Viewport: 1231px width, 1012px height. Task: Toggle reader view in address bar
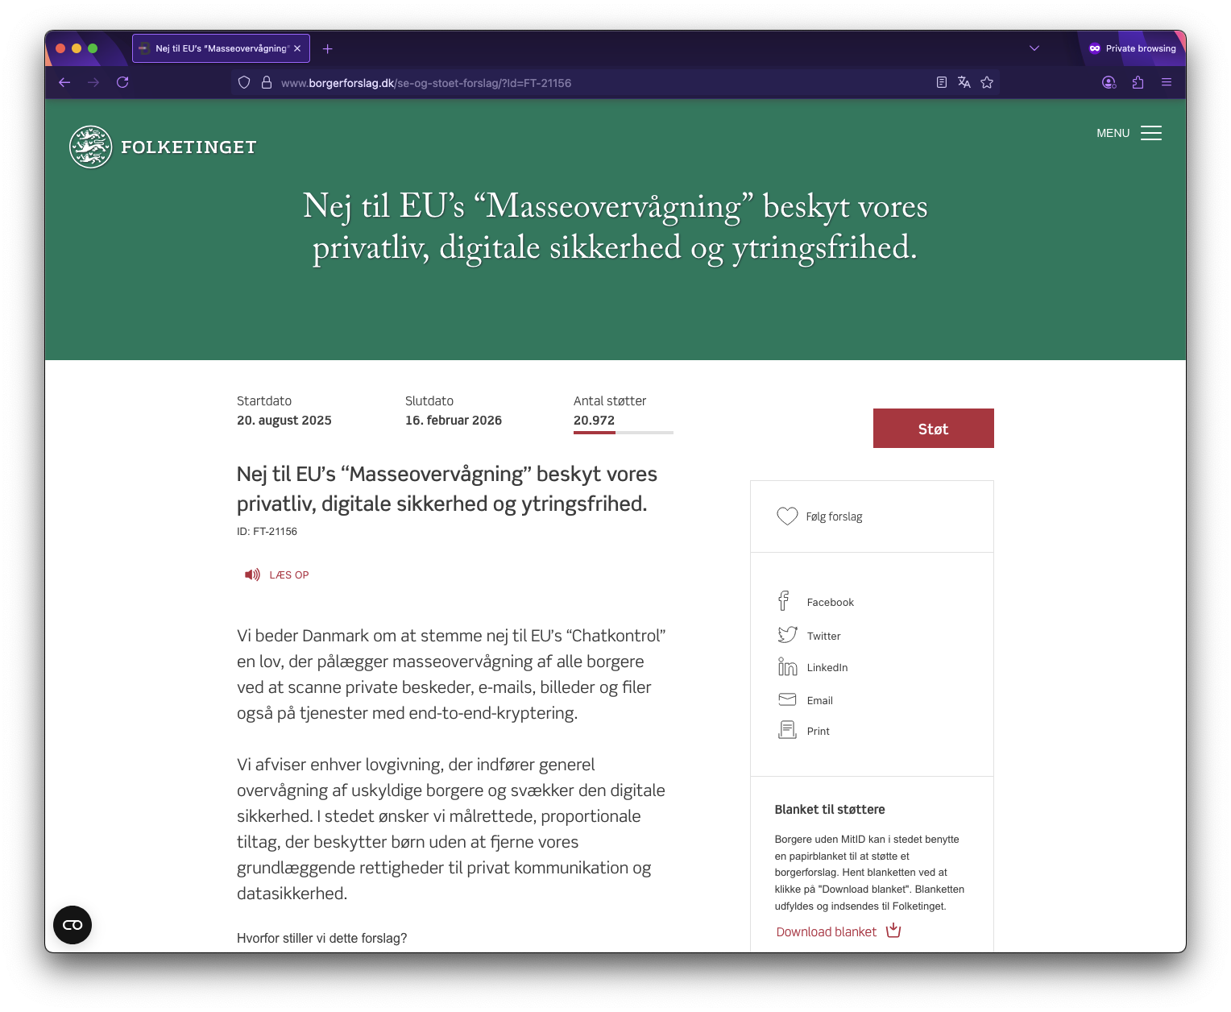tap(941, 82)
